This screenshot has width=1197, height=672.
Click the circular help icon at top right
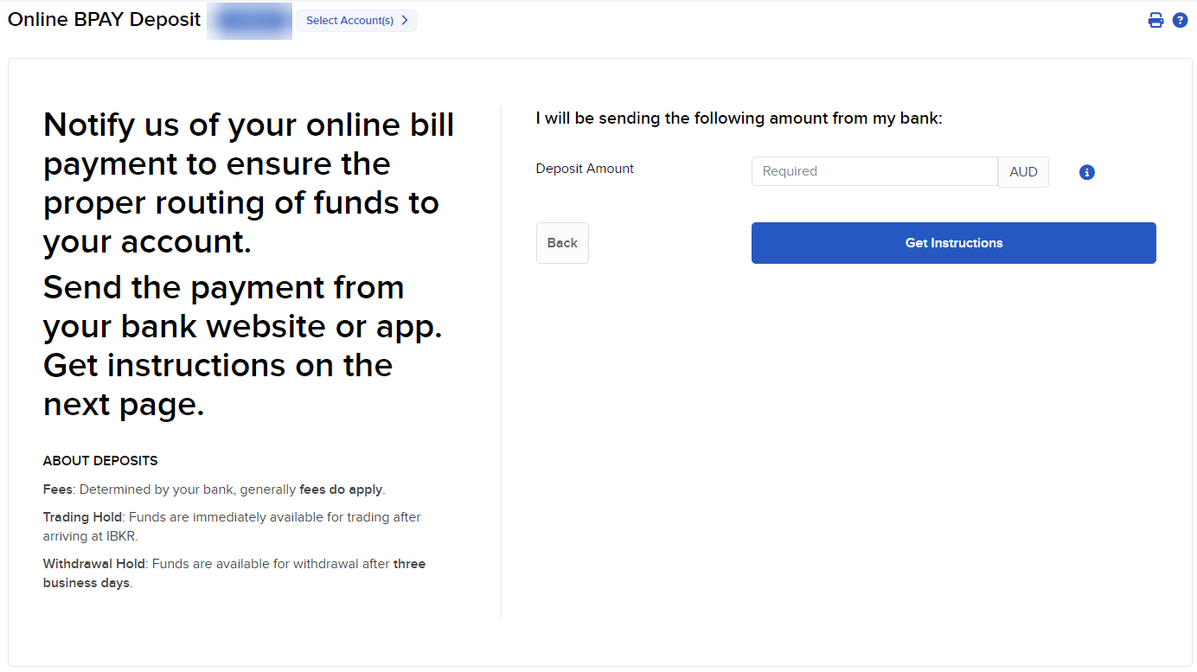pyautogui.click(x=1180, y=19)
